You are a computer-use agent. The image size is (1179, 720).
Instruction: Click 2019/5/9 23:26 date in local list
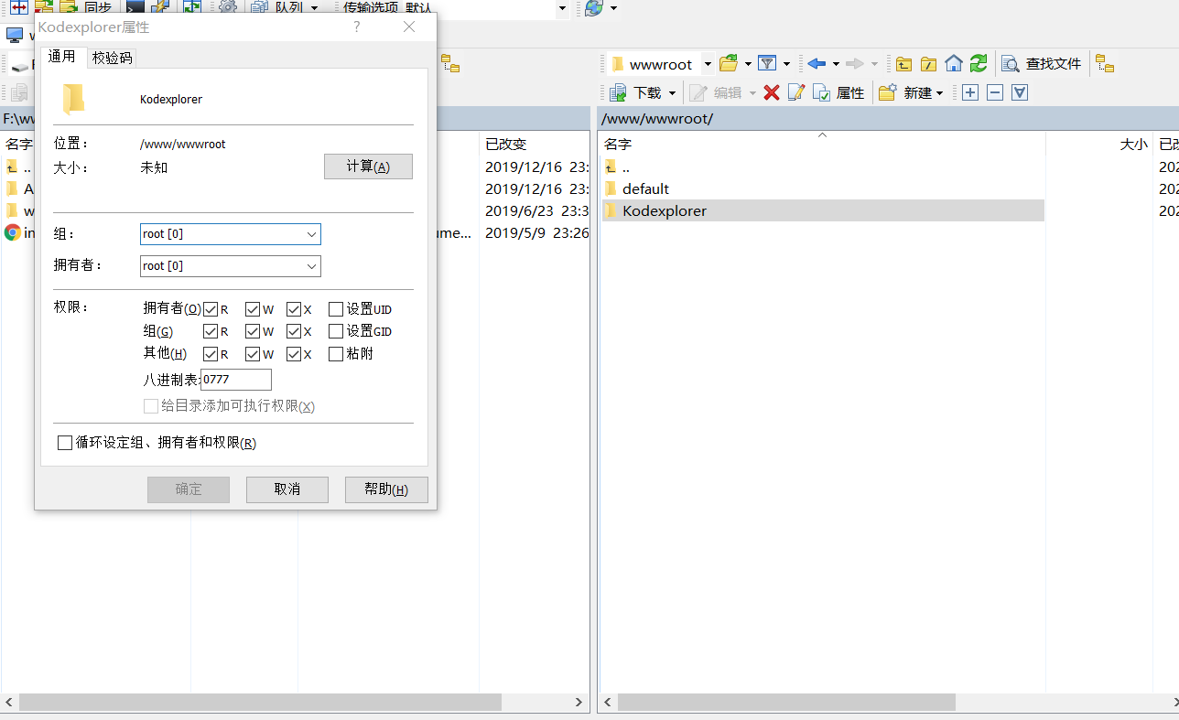coord(537,232)
